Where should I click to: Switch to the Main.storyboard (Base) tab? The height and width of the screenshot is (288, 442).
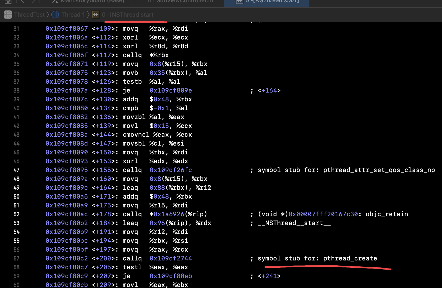click(x=92, y=2)
